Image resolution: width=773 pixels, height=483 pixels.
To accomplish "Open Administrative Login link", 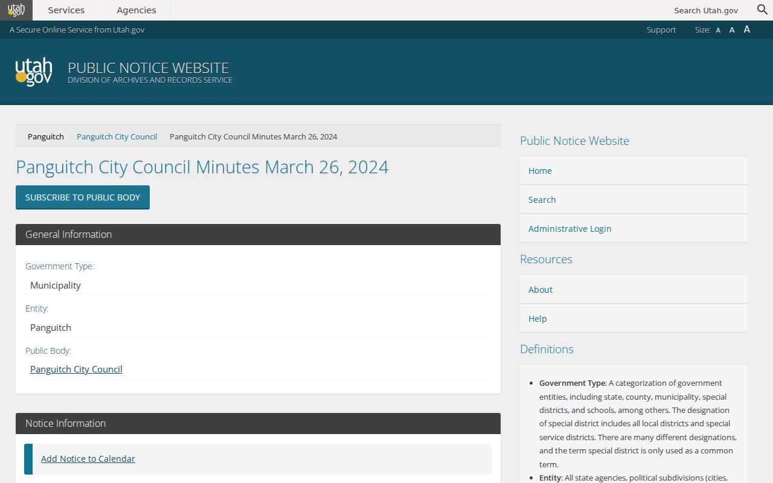I will pos(633,229).
